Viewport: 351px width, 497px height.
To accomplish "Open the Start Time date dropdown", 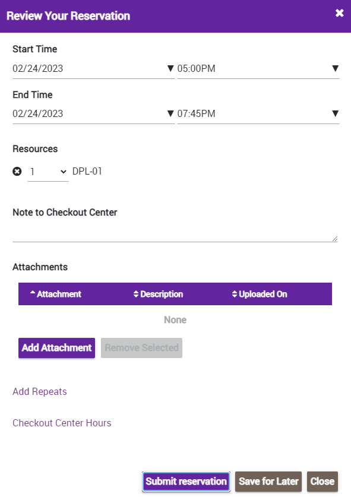I will (170, 68).
